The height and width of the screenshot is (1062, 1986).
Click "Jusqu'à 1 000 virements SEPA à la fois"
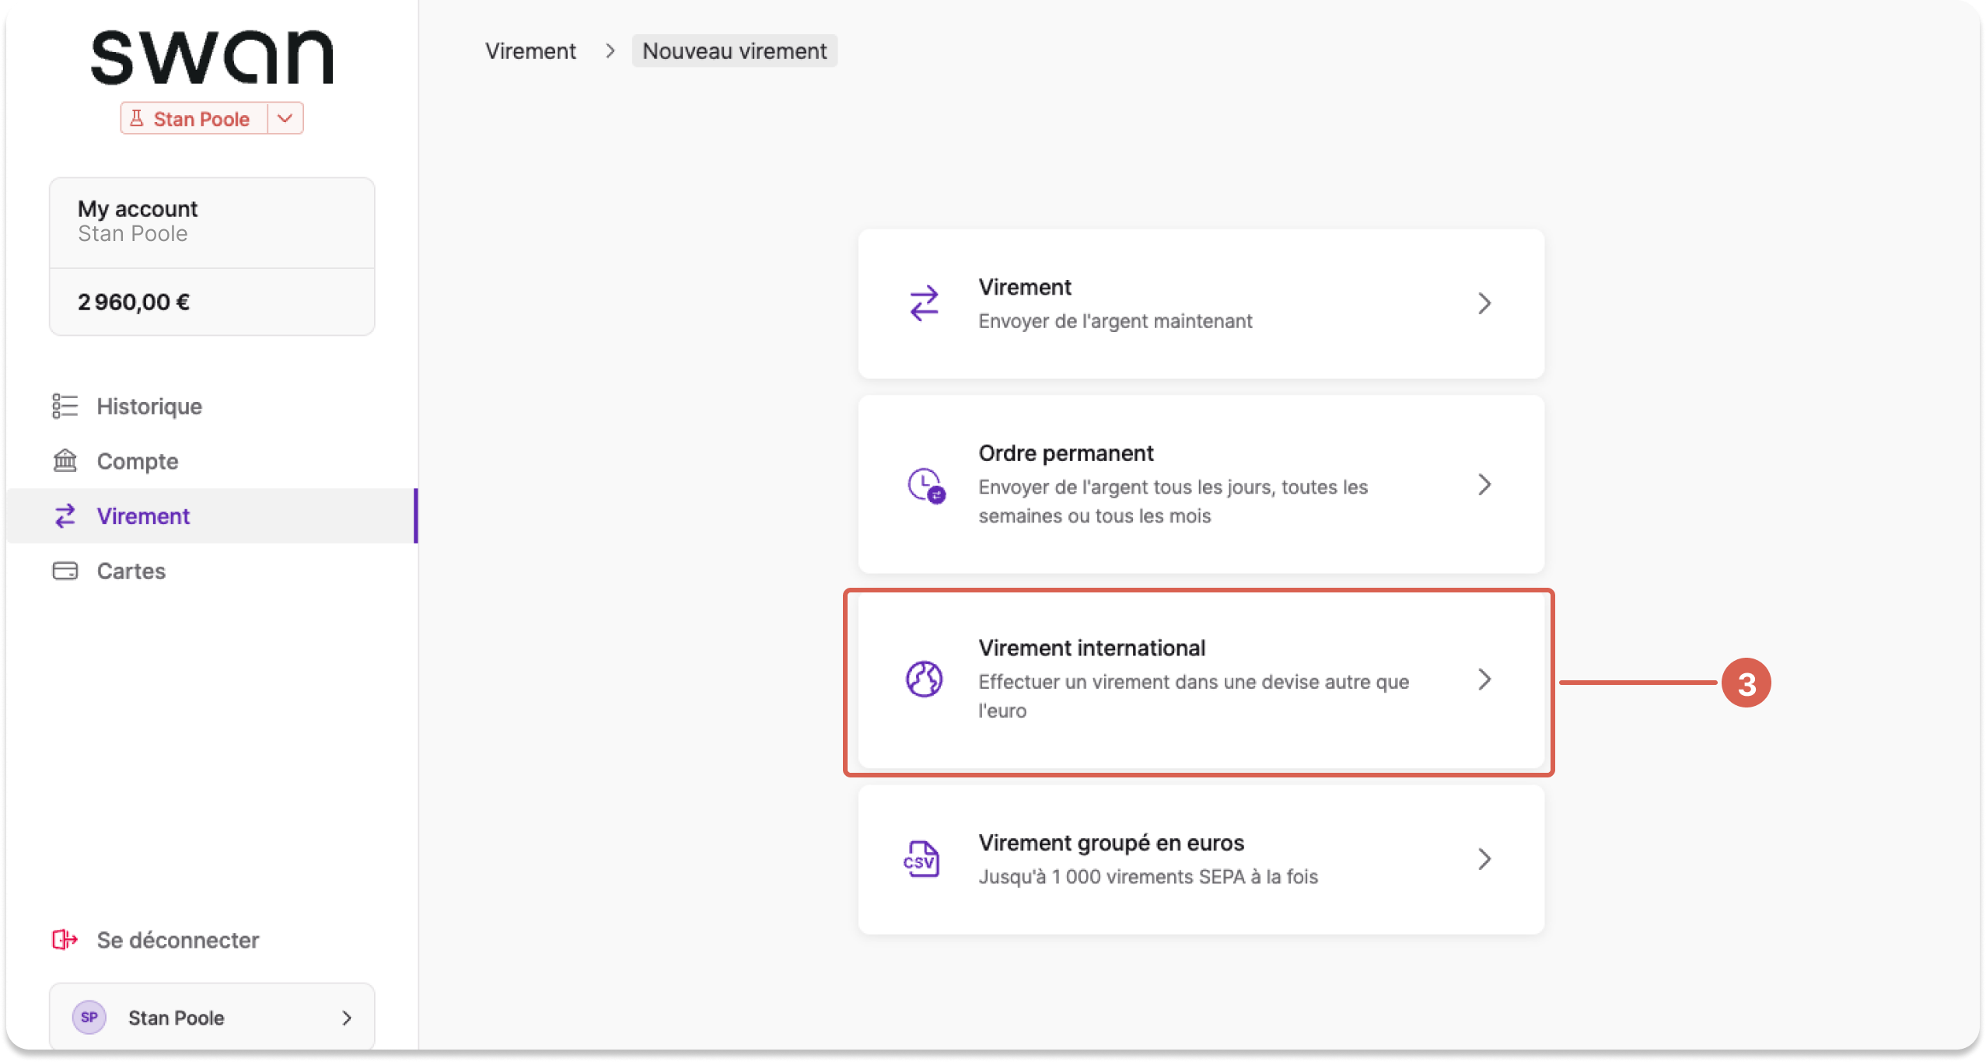coord(1148,877)
